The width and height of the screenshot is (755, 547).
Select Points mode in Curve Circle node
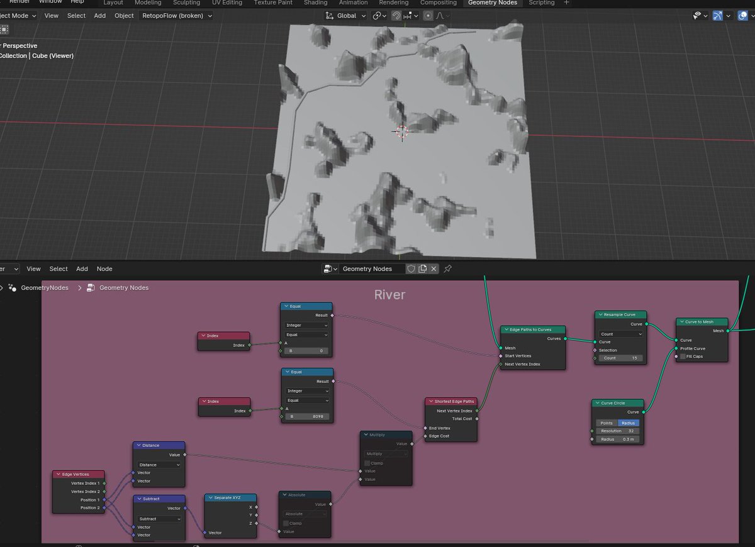(x=607, y=423)
